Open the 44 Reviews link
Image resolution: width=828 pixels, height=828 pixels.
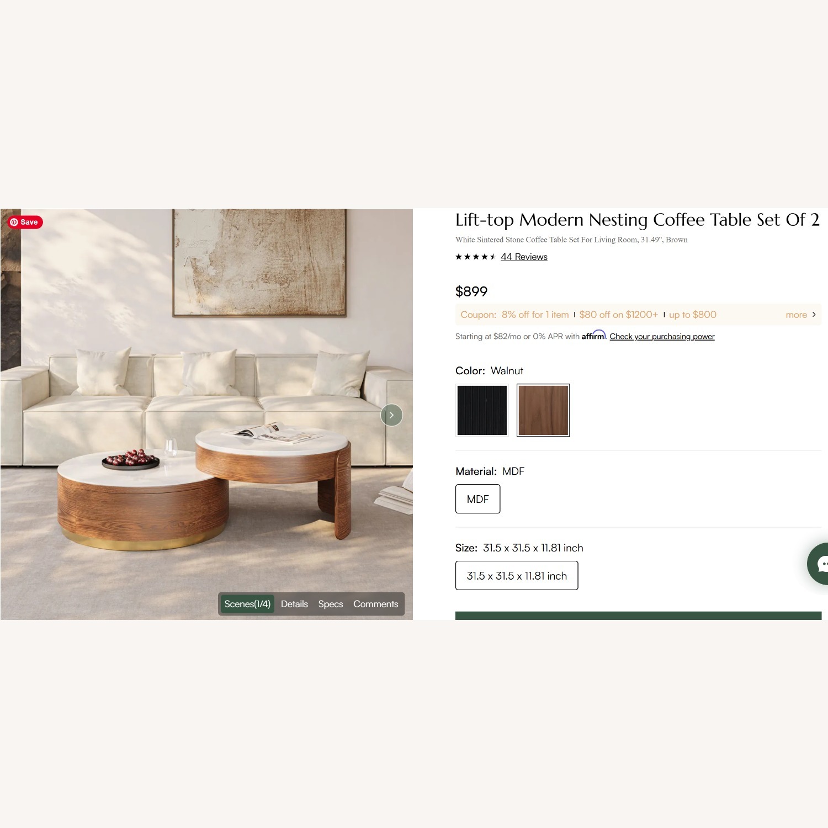524,257
